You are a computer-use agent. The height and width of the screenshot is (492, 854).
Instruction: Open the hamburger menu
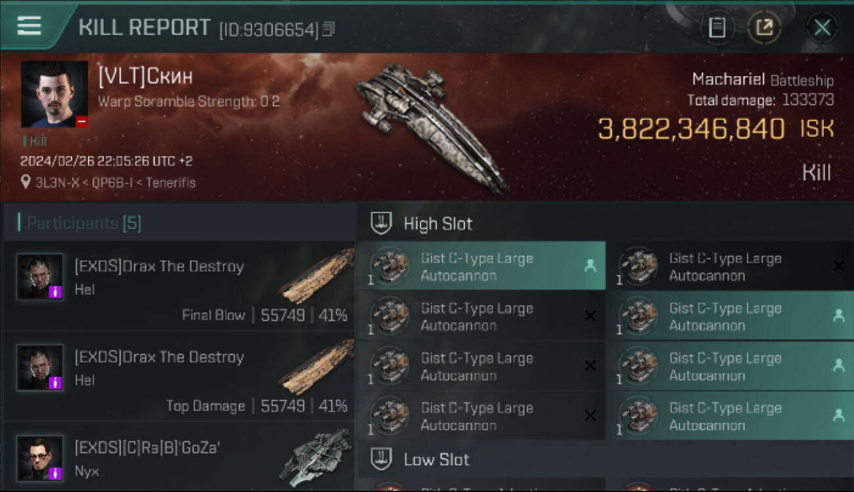point(29,26)
